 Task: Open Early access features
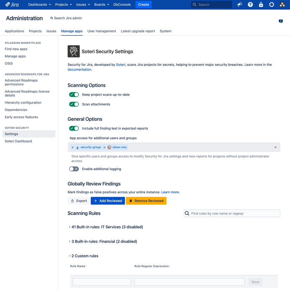[21, 117]
